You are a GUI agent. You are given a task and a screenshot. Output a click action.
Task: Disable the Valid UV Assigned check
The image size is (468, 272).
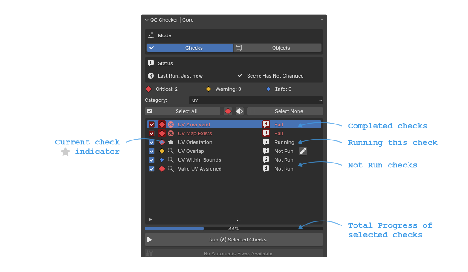click(x=152, y=169)
